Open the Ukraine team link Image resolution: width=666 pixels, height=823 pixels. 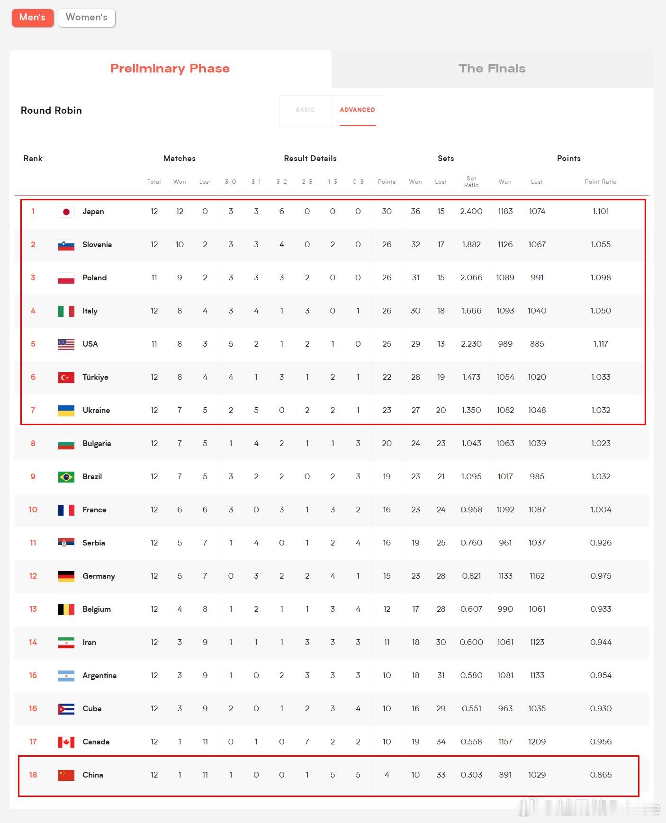coord(96,411)
